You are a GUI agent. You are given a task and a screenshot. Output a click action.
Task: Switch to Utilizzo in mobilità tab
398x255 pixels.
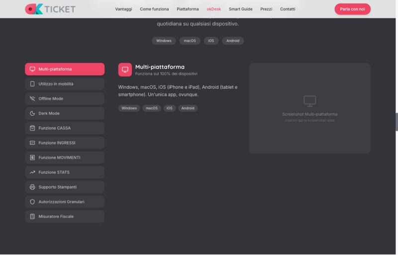pos(65,84)
